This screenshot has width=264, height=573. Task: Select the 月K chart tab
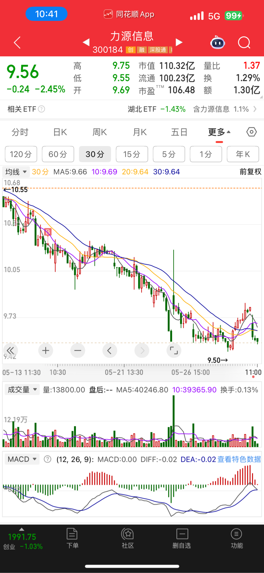tap(140, 132)
